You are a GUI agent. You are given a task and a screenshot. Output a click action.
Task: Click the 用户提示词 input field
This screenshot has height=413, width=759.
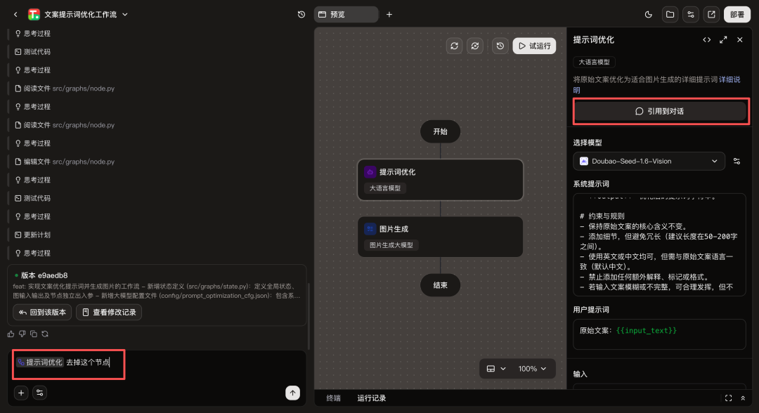659,334
